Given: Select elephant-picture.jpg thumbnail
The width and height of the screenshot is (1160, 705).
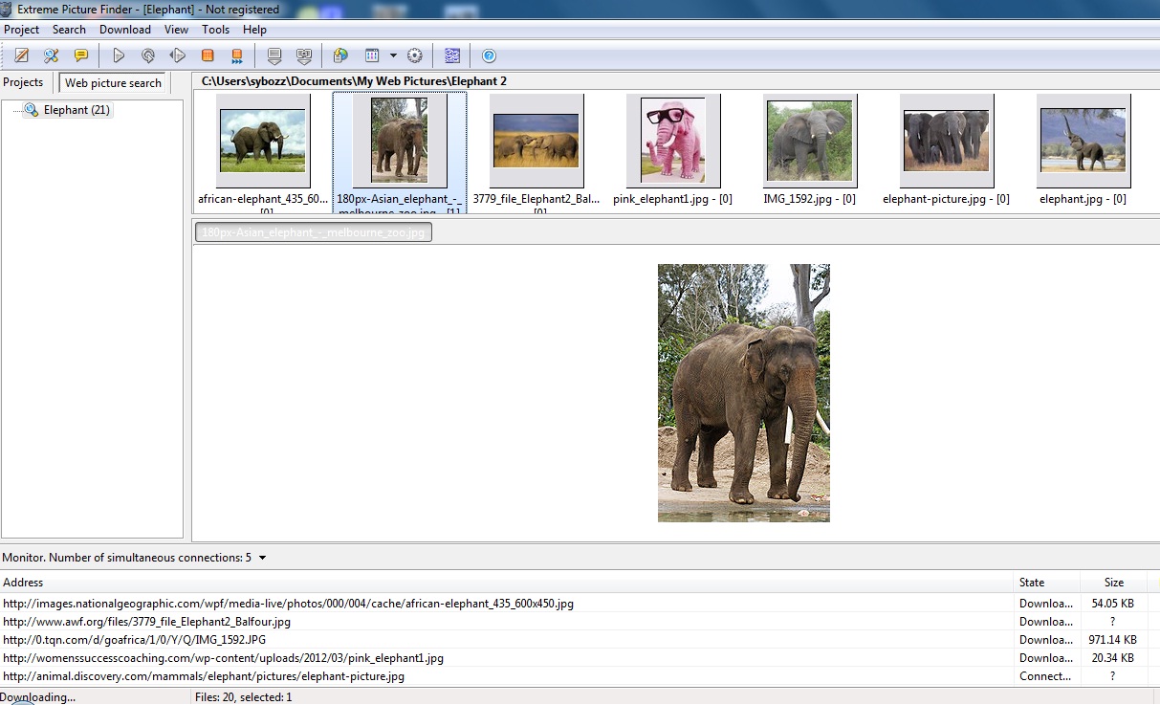Looking at the screenshot, I should pyautogui.click(x=947, y=141).
